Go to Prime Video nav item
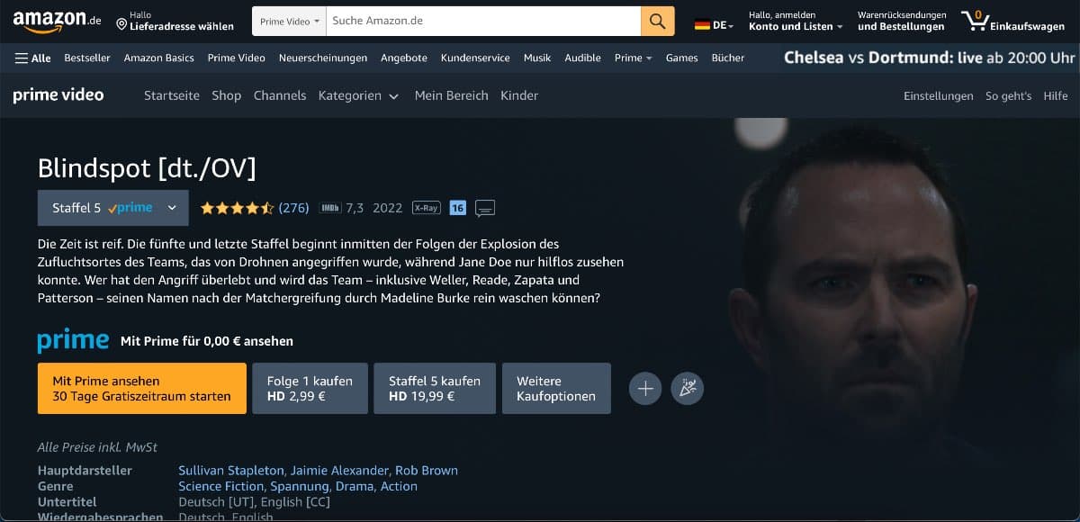 [x=236, y=58]
